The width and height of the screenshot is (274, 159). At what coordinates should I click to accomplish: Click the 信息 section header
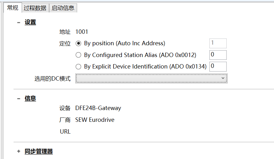(30, 99)
